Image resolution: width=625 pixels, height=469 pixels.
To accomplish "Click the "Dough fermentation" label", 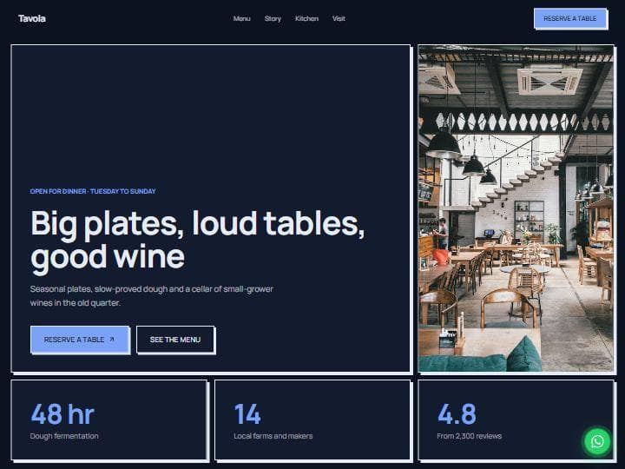I will point(64,436).
